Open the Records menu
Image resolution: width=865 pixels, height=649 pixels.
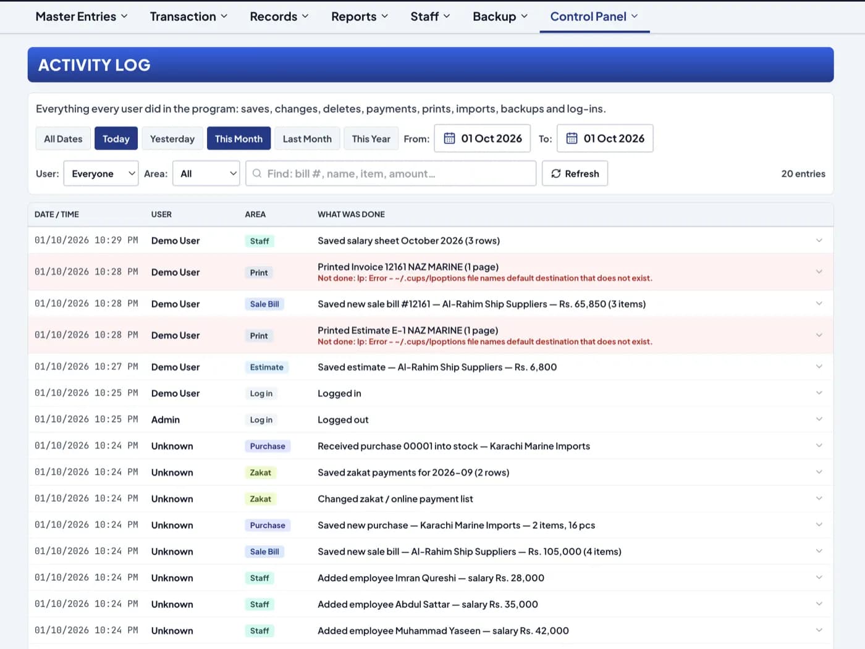[279, 17]
